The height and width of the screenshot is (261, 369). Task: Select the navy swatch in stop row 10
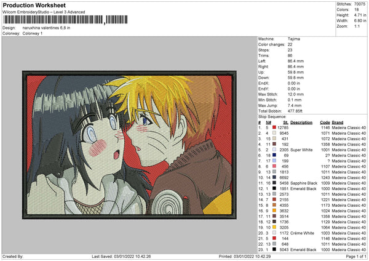[x=274, y=177]
